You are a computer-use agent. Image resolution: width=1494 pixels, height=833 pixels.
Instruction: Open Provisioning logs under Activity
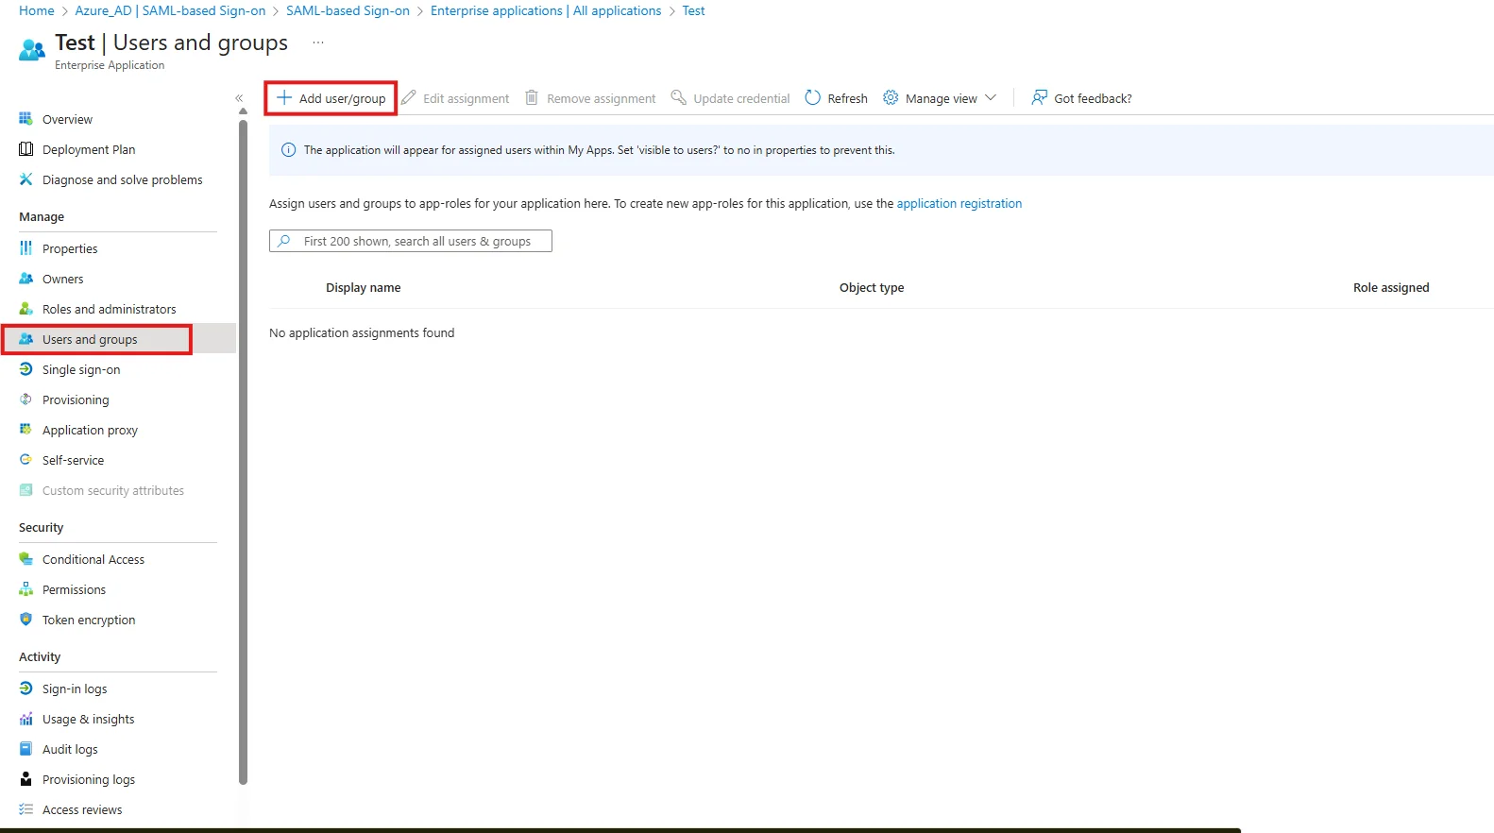click(x=89, y=779)
